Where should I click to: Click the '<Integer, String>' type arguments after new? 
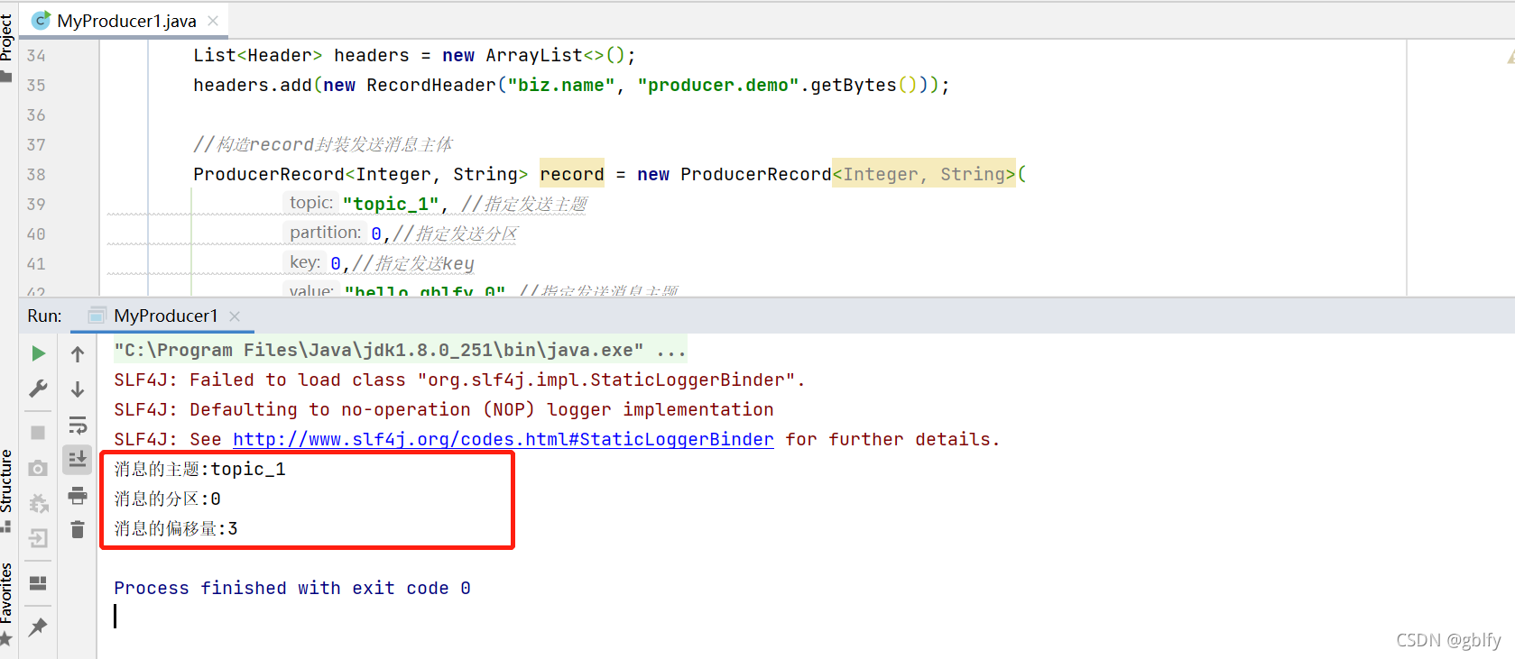(x=924, y=174)
